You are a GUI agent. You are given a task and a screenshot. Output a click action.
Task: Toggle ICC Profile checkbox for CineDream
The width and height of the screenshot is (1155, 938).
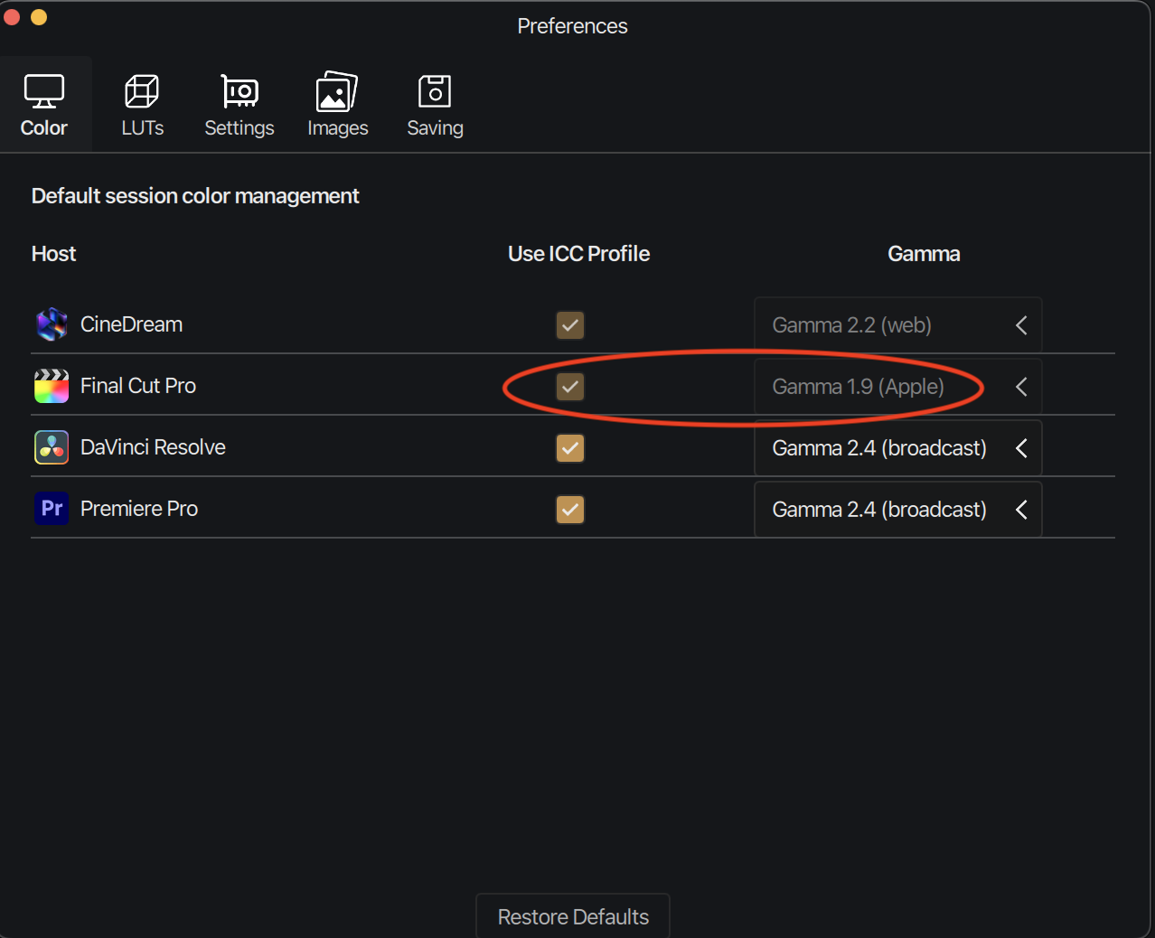click(x=570, y=325)
